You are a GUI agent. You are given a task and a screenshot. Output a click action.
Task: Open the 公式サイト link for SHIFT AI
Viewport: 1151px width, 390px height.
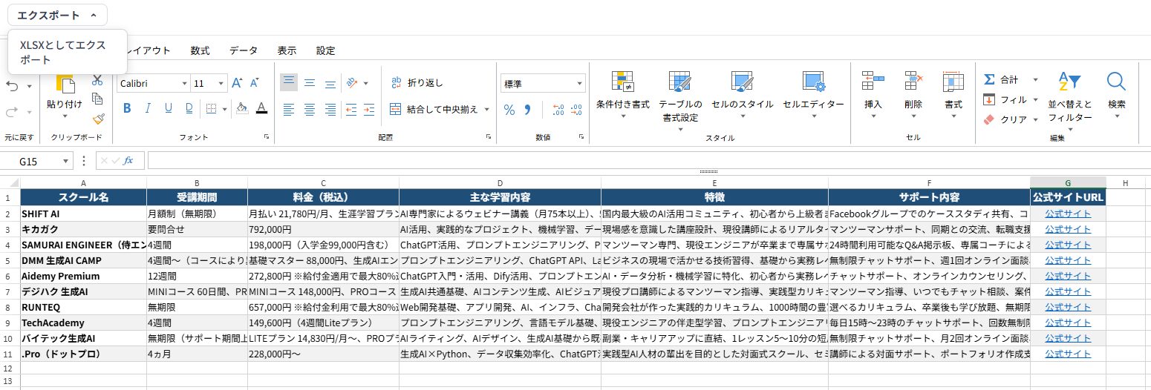1067,214
